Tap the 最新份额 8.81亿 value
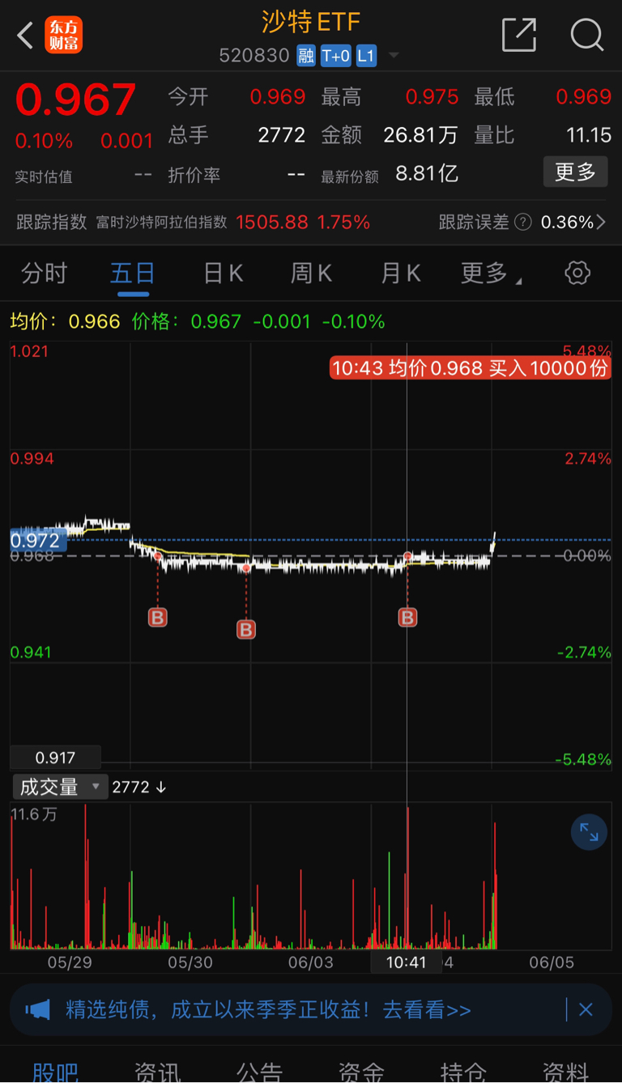This screenshot has height=1083, width=622. pyautogui.click(x=427, y=173)
